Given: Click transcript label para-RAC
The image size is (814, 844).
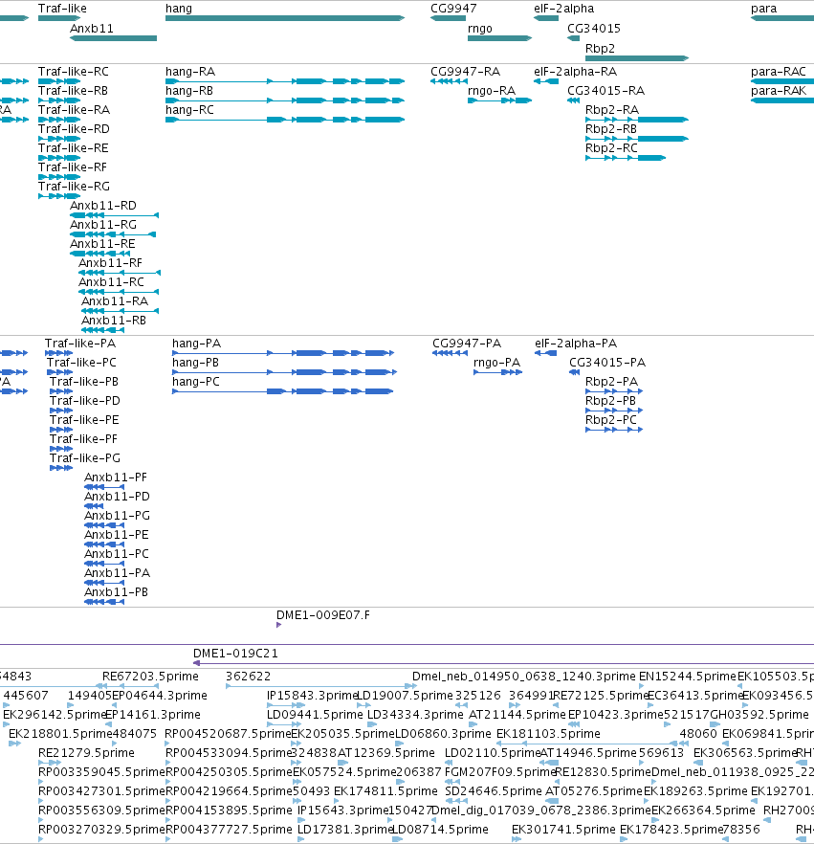Looking at the screenshot, I should tap(779, 72).
